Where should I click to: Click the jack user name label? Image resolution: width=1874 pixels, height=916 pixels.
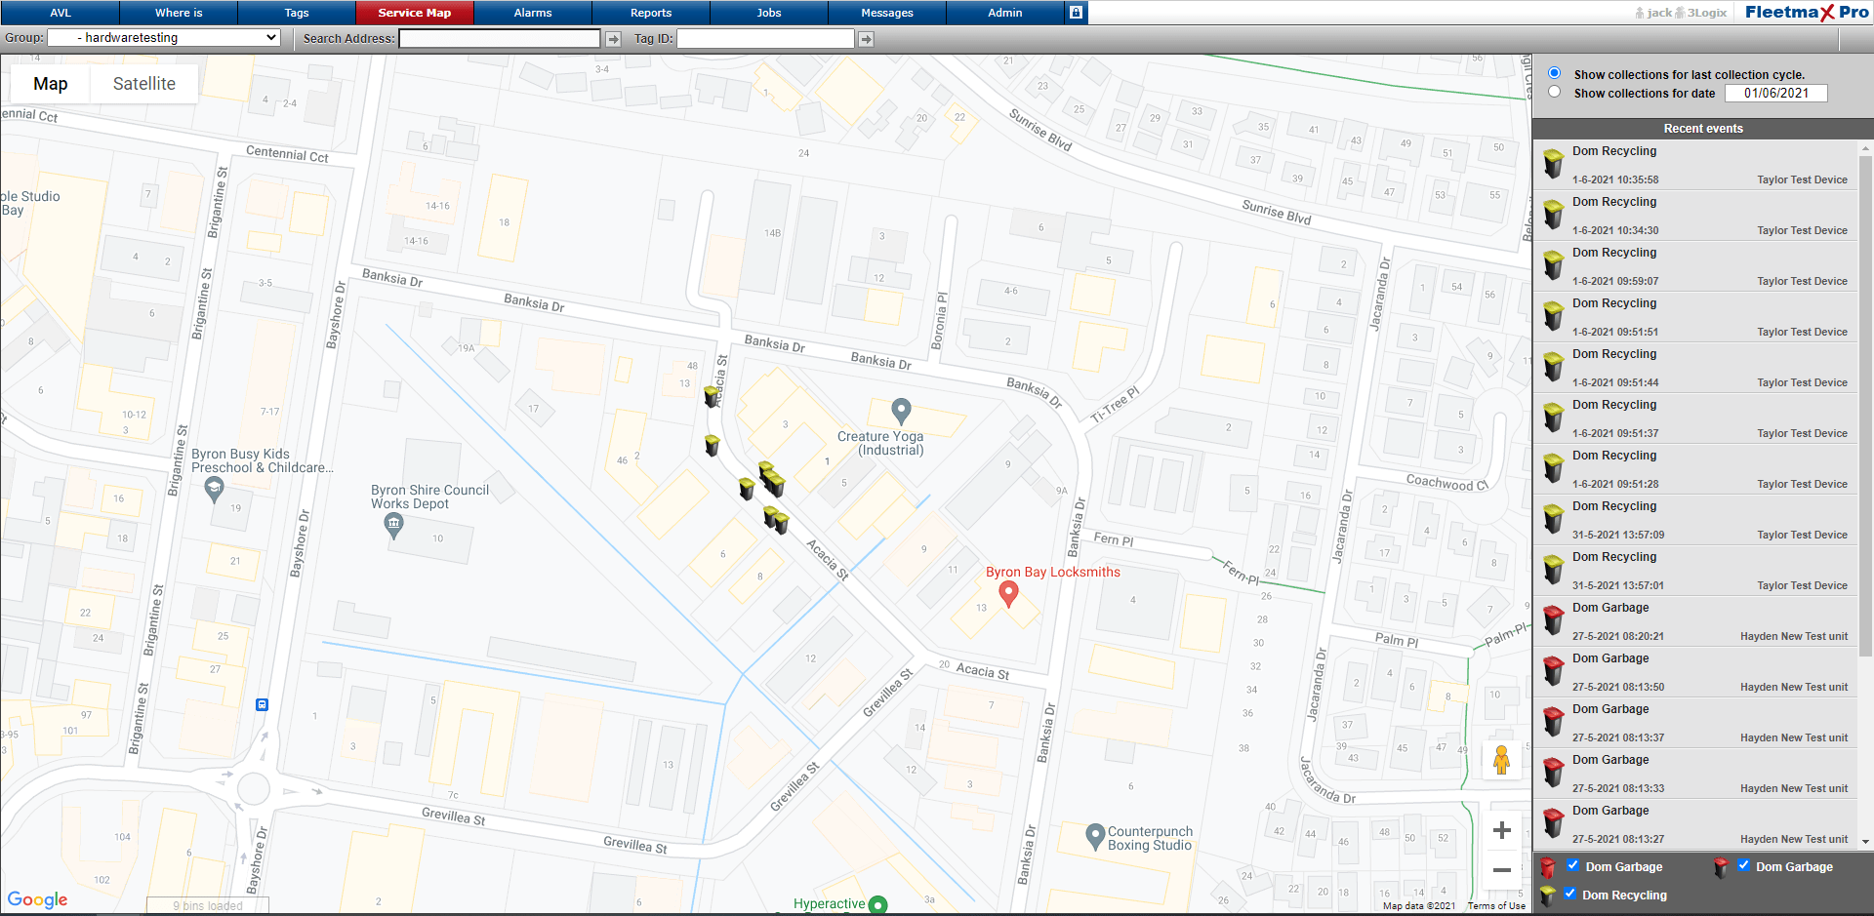click(1659, 13)
